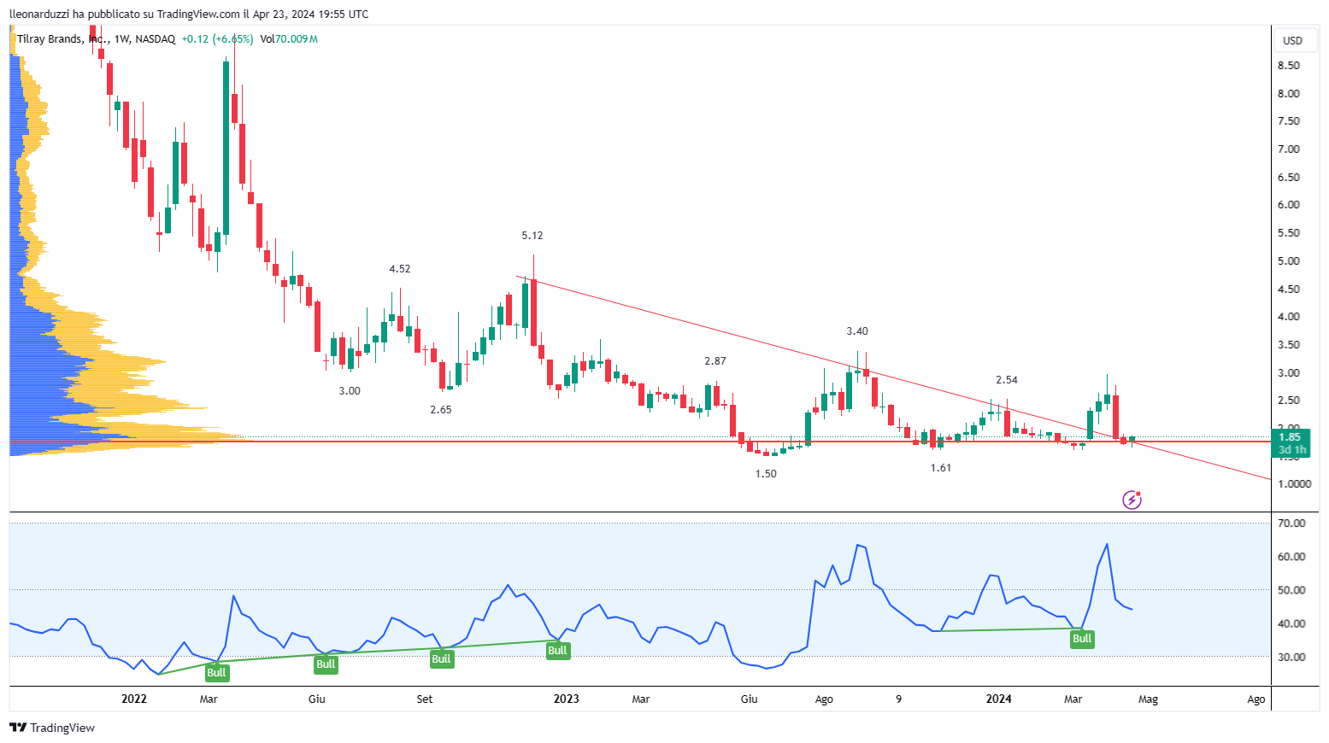This screenshot has height=743, width=1329.
Task: Click the Mag label on time axis
Action: 1149,699
